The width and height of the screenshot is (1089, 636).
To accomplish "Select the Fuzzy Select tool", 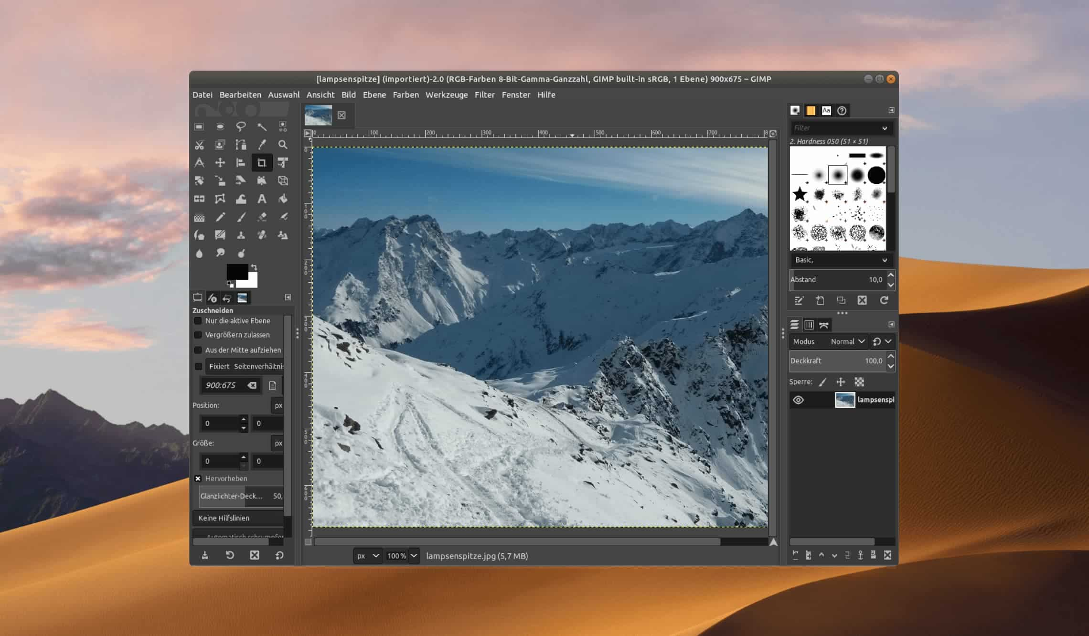I will pos(262,126).
